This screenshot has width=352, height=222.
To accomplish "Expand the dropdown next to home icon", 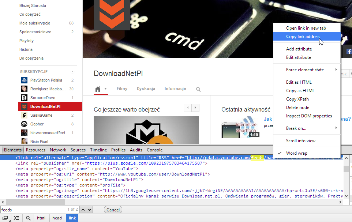I will [x=105, y=89].
